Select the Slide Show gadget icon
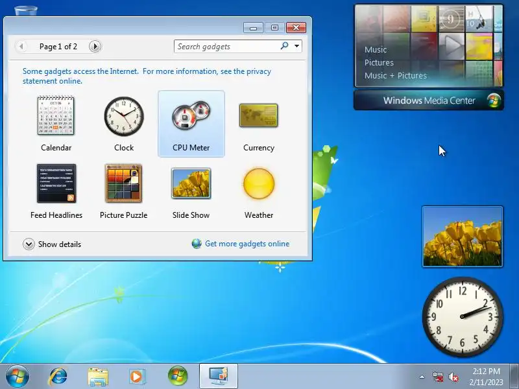The image size is (519, 389). (191, 183)
